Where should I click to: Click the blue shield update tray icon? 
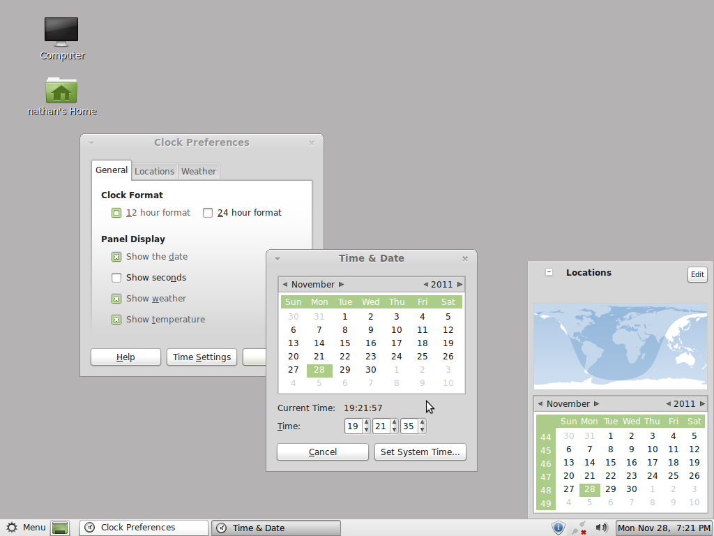558,528
